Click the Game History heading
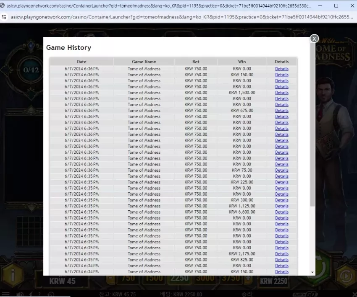 pos(68,47)
